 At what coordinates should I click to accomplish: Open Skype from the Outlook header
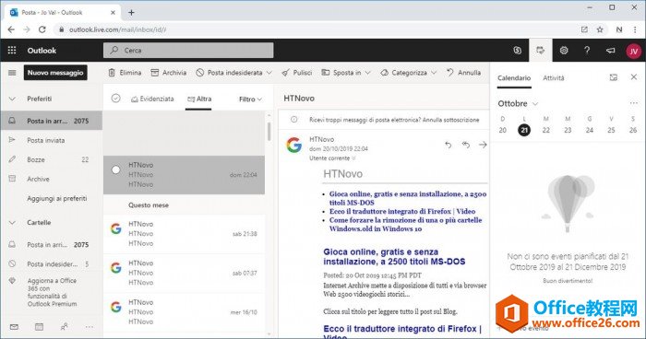click(518, 50)
